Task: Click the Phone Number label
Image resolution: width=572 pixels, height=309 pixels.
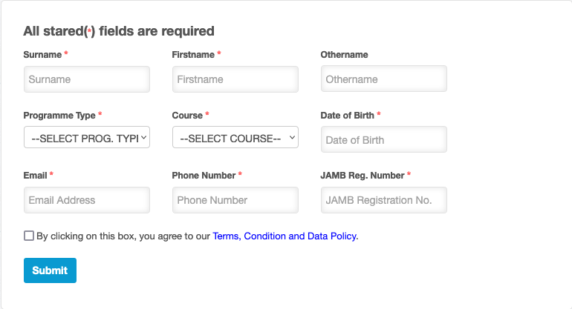Action: click(x=204, y=176)
